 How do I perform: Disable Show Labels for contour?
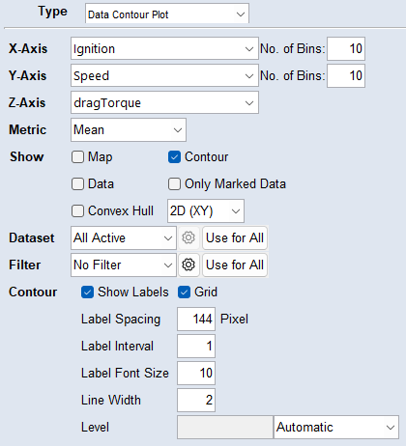87,293
